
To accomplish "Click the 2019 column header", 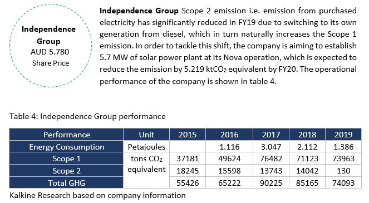I will click(x=343, y=135).
